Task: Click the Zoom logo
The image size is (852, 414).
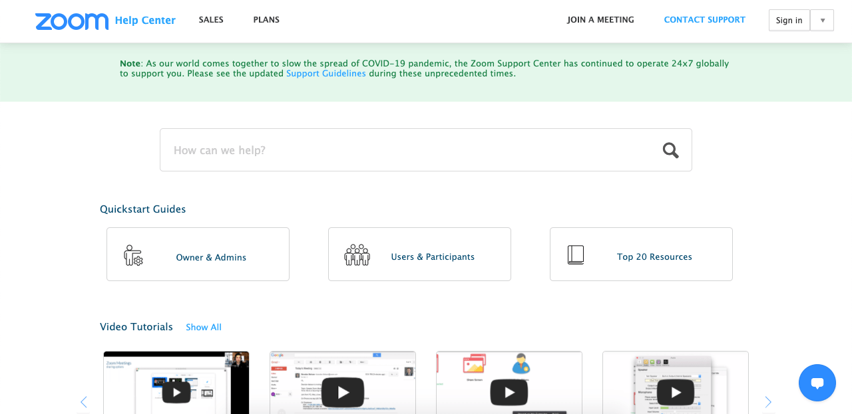Action: click(72, 21)
